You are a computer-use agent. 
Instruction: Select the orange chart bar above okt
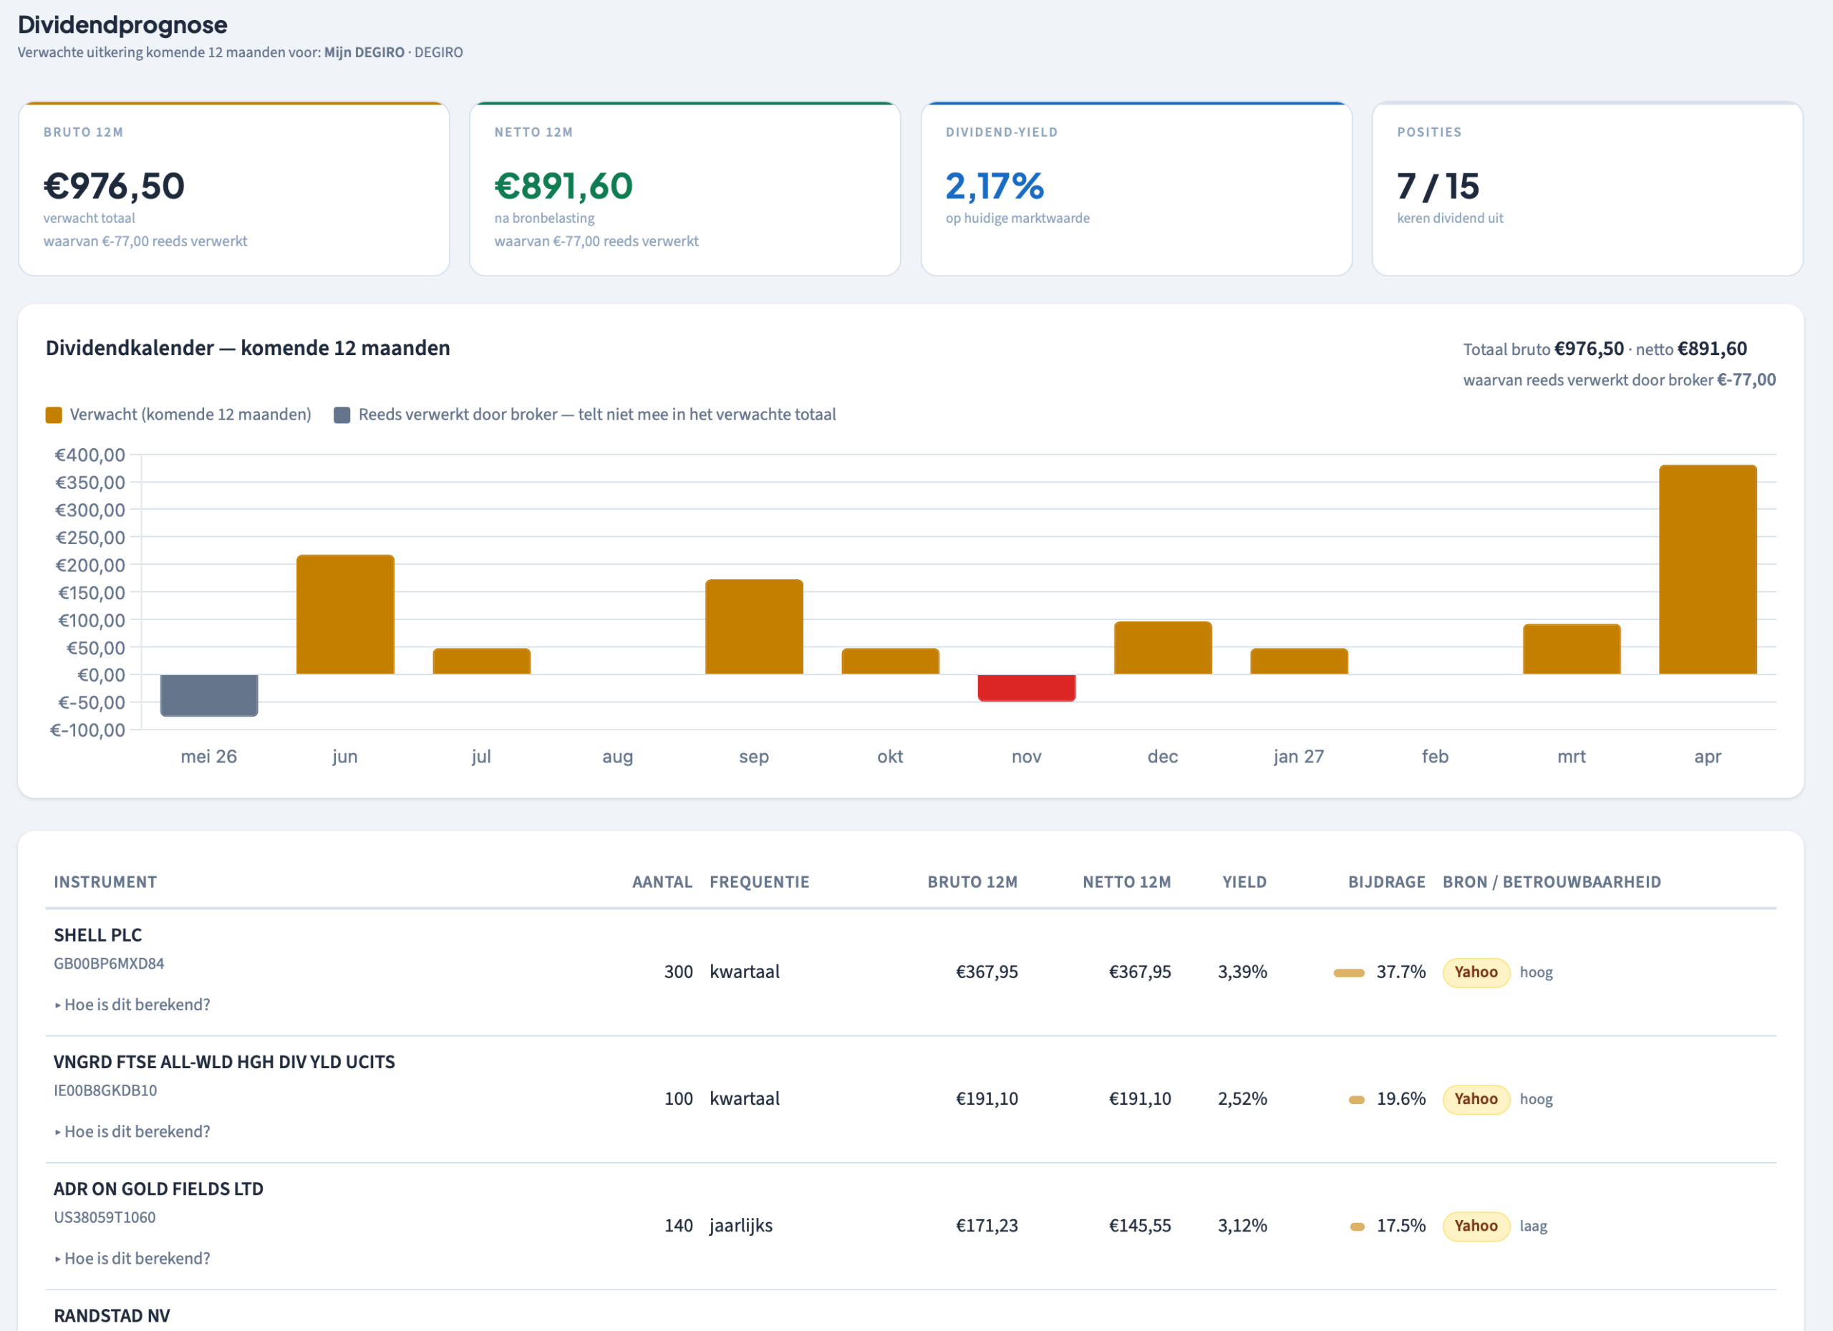[x=891, y=661]
